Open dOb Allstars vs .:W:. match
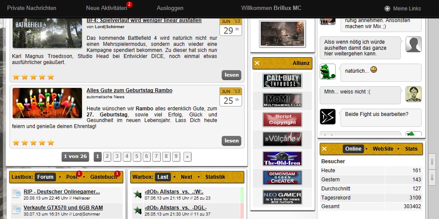Screen dimensions: 439x219 pyautogui.click(x=174, y=192)
